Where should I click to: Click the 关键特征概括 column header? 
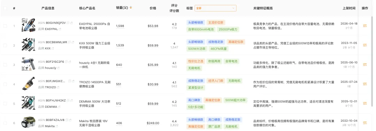tap(263, 8)
